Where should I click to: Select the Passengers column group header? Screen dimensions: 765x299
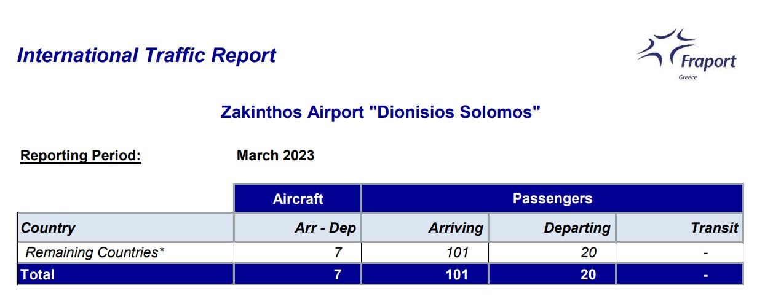click(x=552, y=199)
